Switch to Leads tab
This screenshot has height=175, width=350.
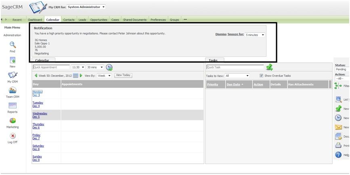pos(82,20)
